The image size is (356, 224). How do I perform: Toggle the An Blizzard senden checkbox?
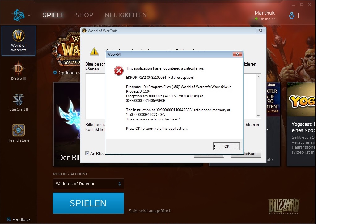click(87, 154)
